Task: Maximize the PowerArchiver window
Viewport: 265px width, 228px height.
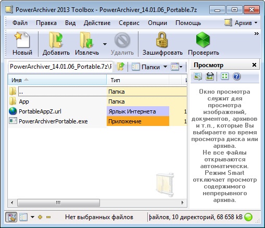Action: coord(234,10)
